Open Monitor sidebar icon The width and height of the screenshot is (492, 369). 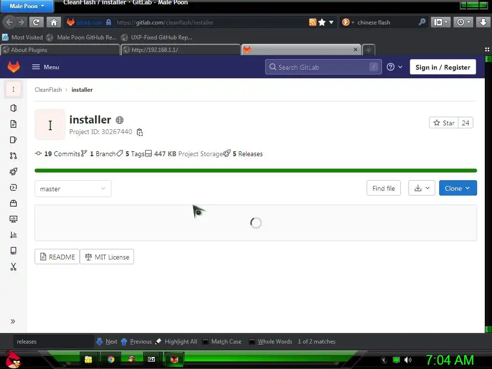pyautogui.click(x=13, y=219)
